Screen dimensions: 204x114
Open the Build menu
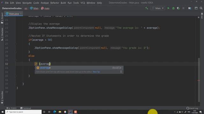click(x=63, y=3)
